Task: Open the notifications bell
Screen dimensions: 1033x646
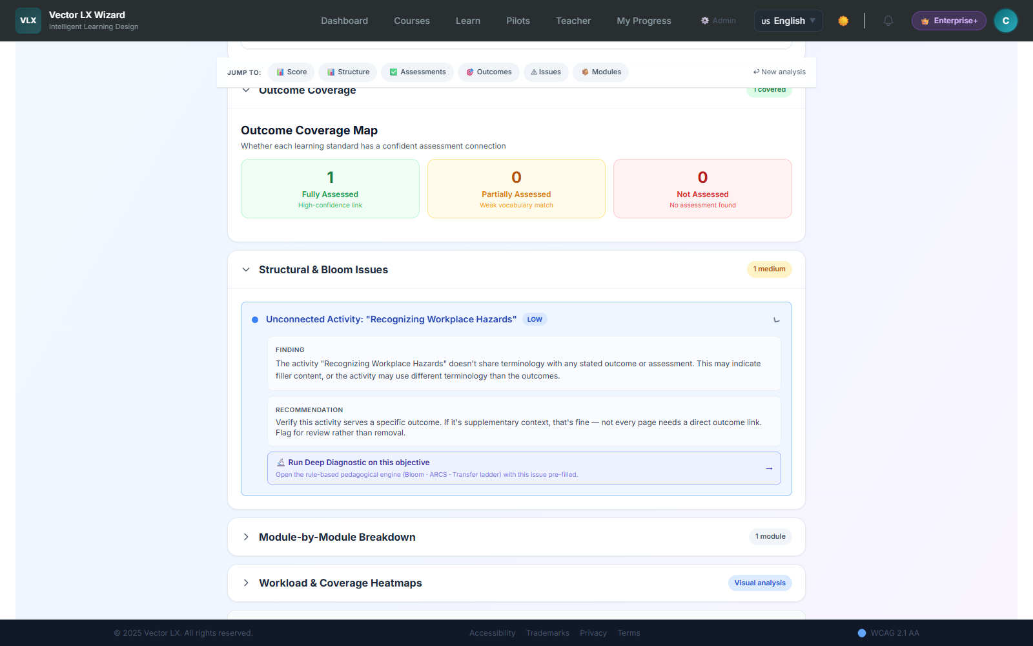Action: 888,21
